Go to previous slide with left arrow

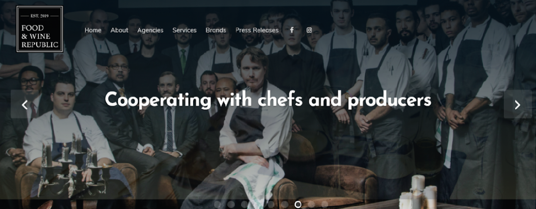point(25,104)
